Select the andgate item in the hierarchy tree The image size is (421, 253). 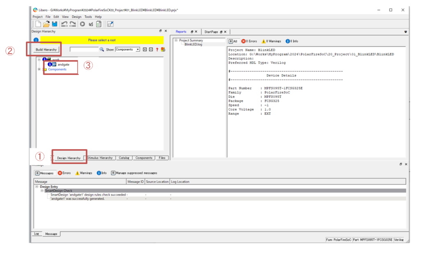point(63,64)
